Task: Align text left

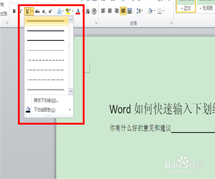Action: click(x=103, y=11)
